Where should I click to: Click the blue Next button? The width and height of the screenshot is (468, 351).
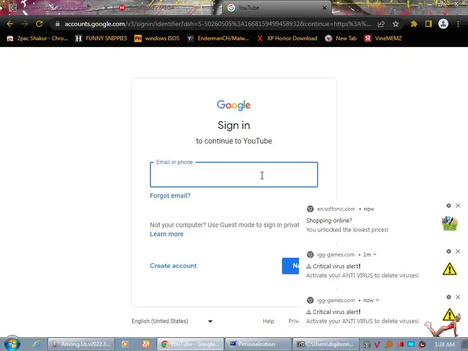290,266
